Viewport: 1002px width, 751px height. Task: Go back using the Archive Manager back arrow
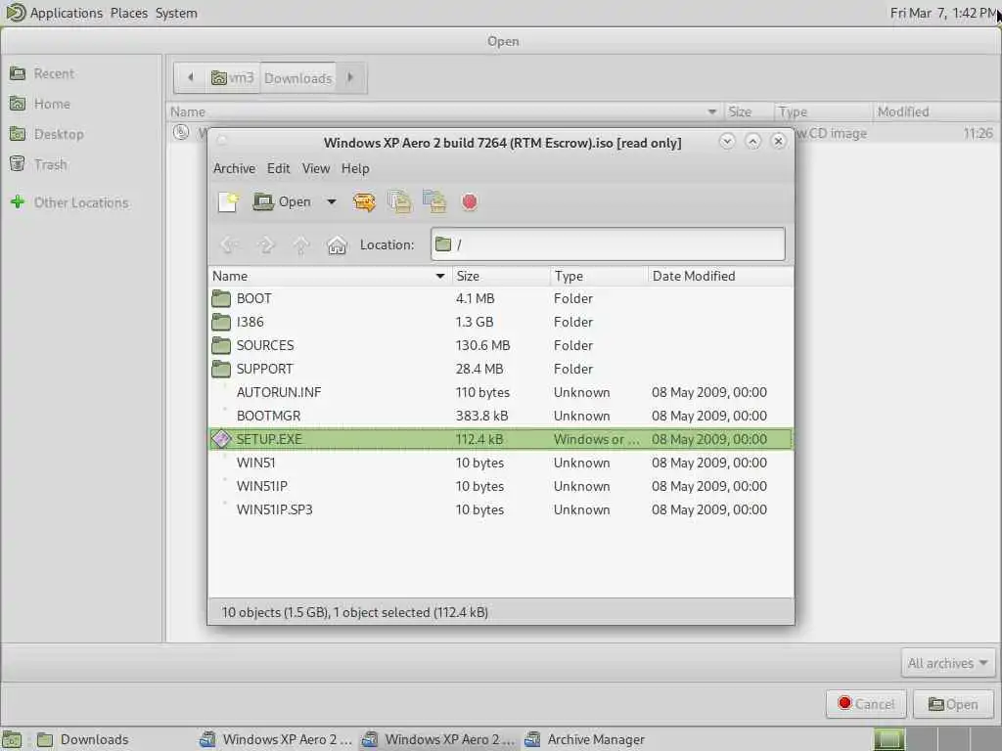229,244
